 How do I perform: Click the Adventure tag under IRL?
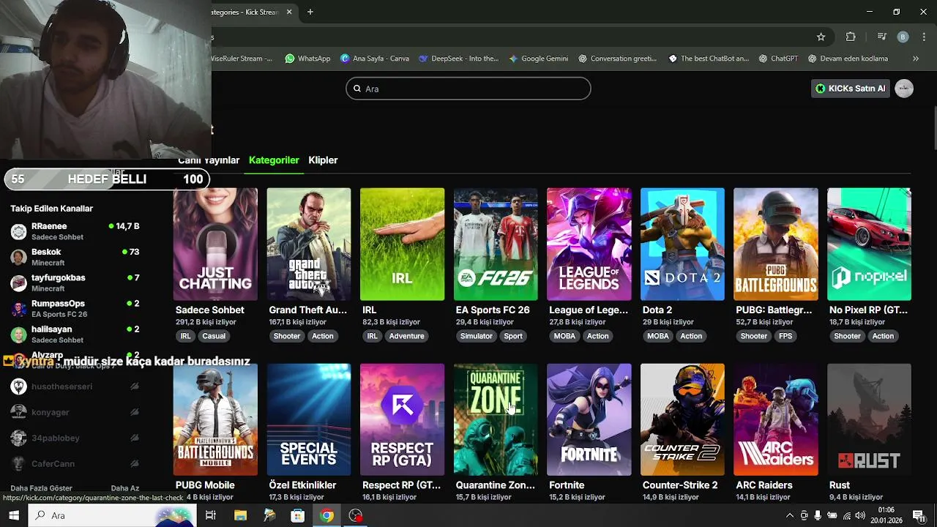pyautogui.click(x=406, y=336)
